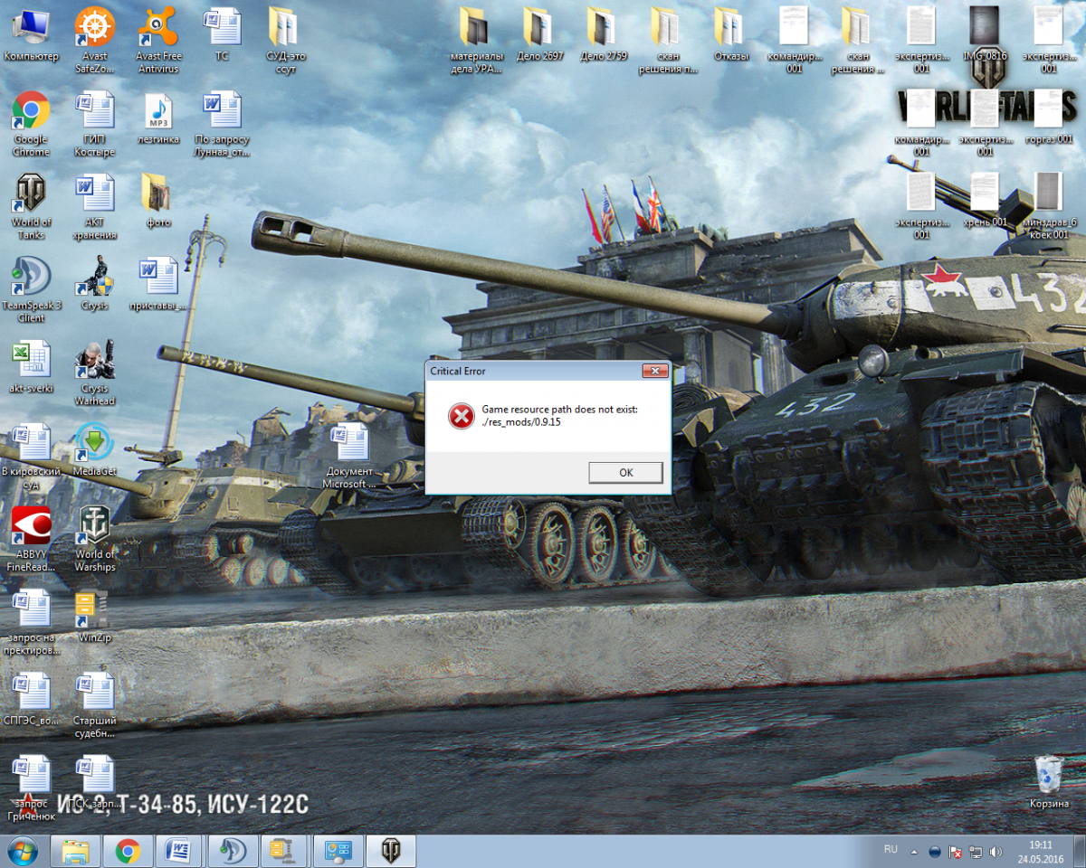The height and width of the screenshot is (868, 1086).
Task: Select the лезгинка MP3 file
Action: [158, 118]
